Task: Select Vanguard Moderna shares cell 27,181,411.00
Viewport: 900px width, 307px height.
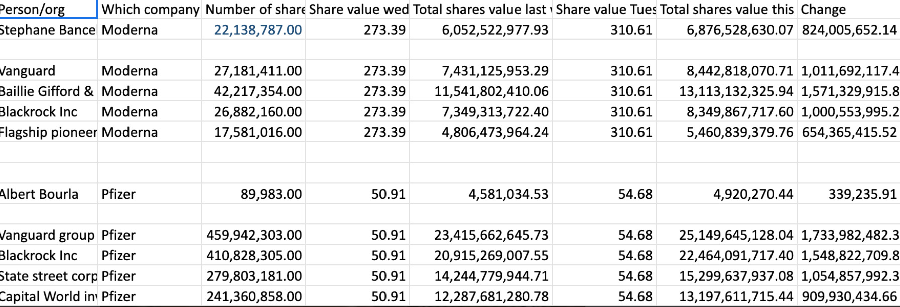Action: coord(253,71)
